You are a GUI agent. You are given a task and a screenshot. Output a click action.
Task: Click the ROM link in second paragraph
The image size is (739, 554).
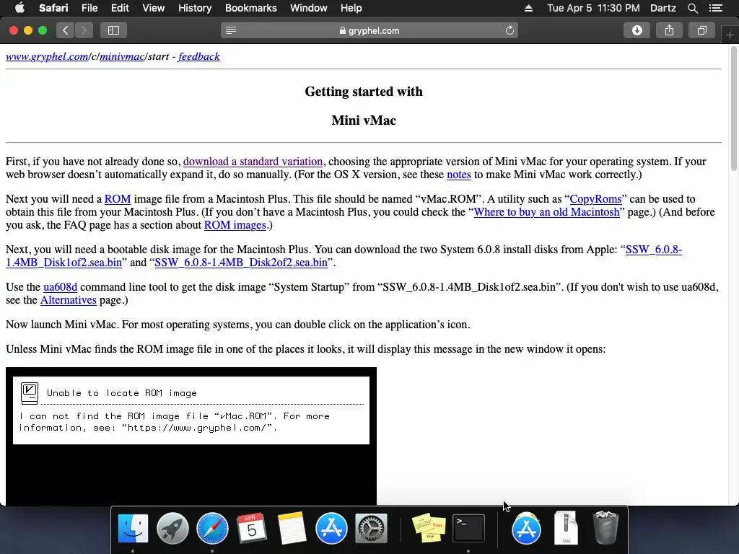click(x=118, y=199)
